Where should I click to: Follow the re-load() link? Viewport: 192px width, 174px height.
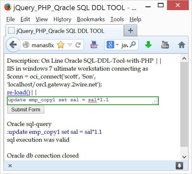pyautogui.click(x=18, y=92)
